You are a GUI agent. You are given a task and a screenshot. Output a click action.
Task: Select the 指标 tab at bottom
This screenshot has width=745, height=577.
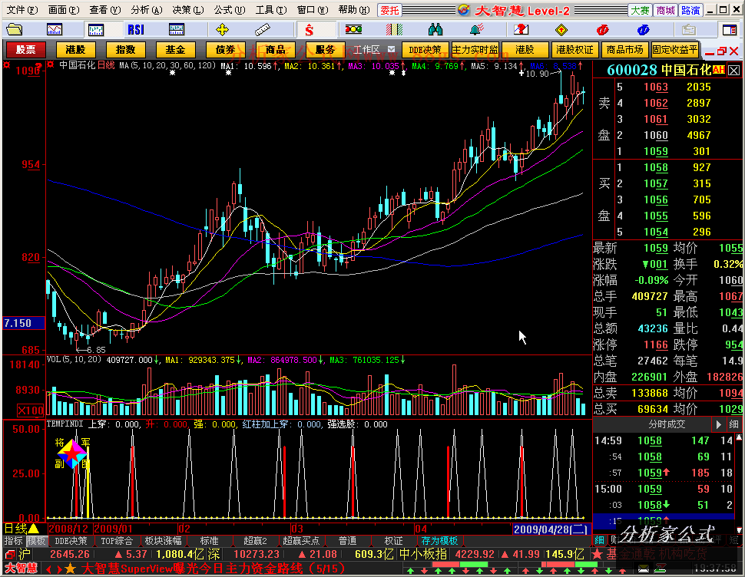point(13,540)
